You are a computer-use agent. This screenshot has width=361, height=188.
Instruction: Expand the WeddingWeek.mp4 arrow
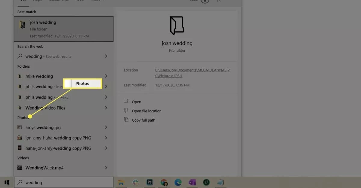pyautogui.click(x=106, y=168)
